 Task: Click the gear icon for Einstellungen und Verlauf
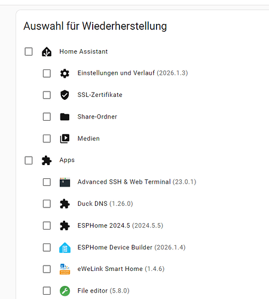[x=65, y=74]
